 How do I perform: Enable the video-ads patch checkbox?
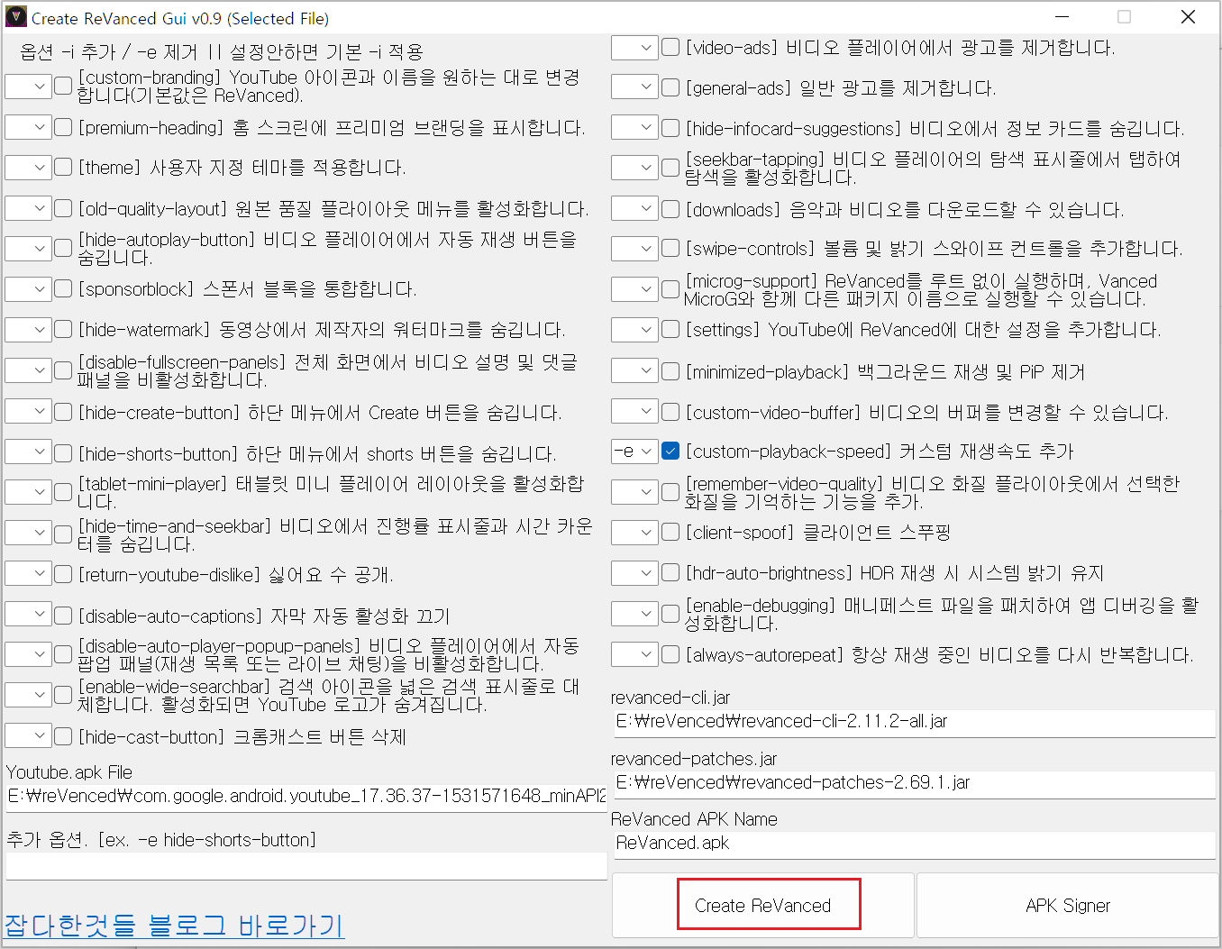click(670, 47)
